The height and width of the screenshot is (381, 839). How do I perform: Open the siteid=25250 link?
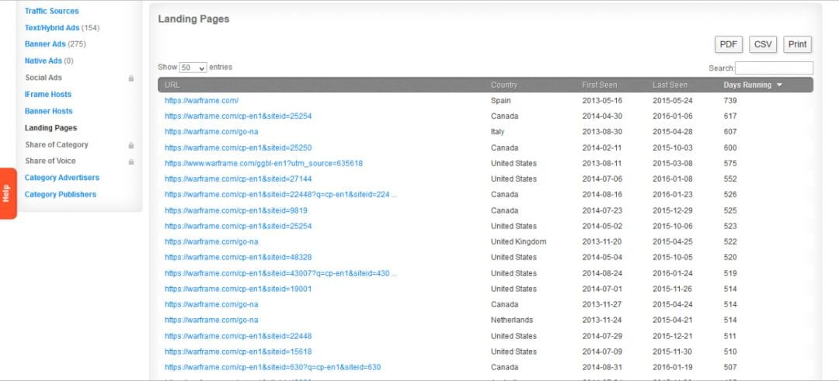coord(238,147)
